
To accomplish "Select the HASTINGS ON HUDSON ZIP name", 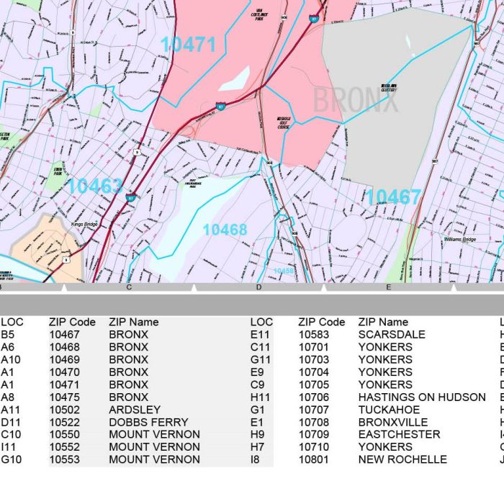I will [422, 397].
